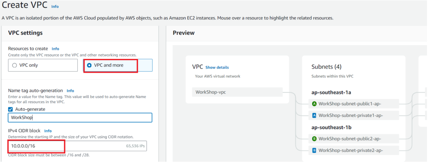Click green B icon of public2 subnet

(x=314, y=139)
